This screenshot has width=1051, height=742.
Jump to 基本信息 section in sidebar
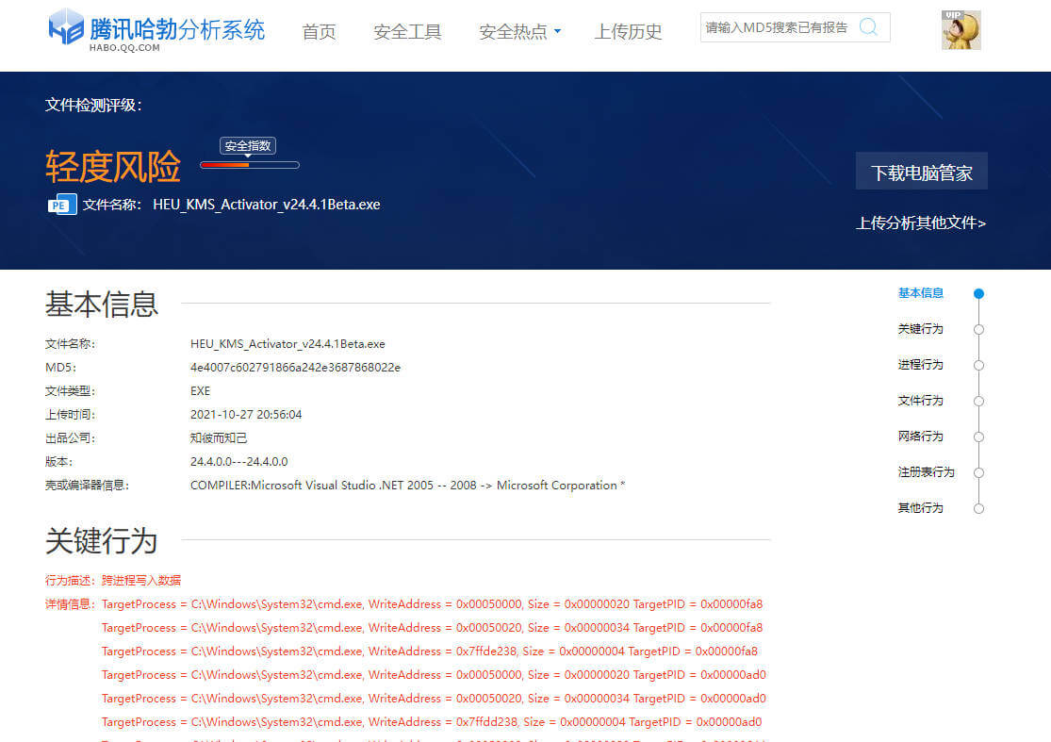coord(920,293)
